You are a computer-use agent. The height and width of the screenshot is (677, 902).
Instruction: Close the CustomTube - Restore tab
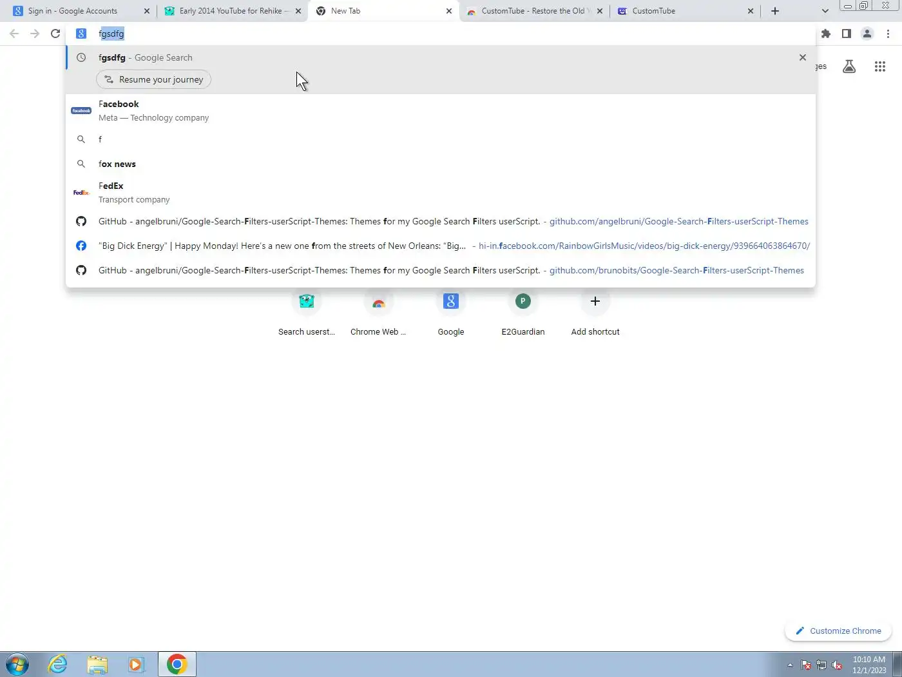click(600, 11)
